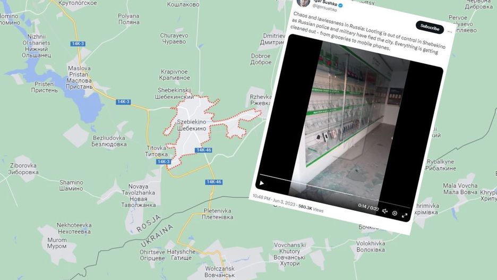Open tweet more options ellipsis
The width and height of the screenshot is (497, 280).
[x=449, y=31]
